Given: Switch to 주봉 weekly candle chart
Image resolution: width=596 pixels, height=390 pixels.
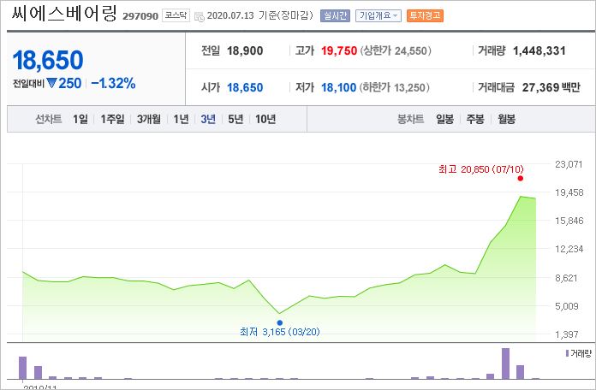Looking at the screenshot, I should [475, 119].
